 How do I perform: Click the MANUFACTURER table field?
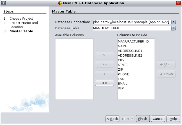tap(132, 28)
